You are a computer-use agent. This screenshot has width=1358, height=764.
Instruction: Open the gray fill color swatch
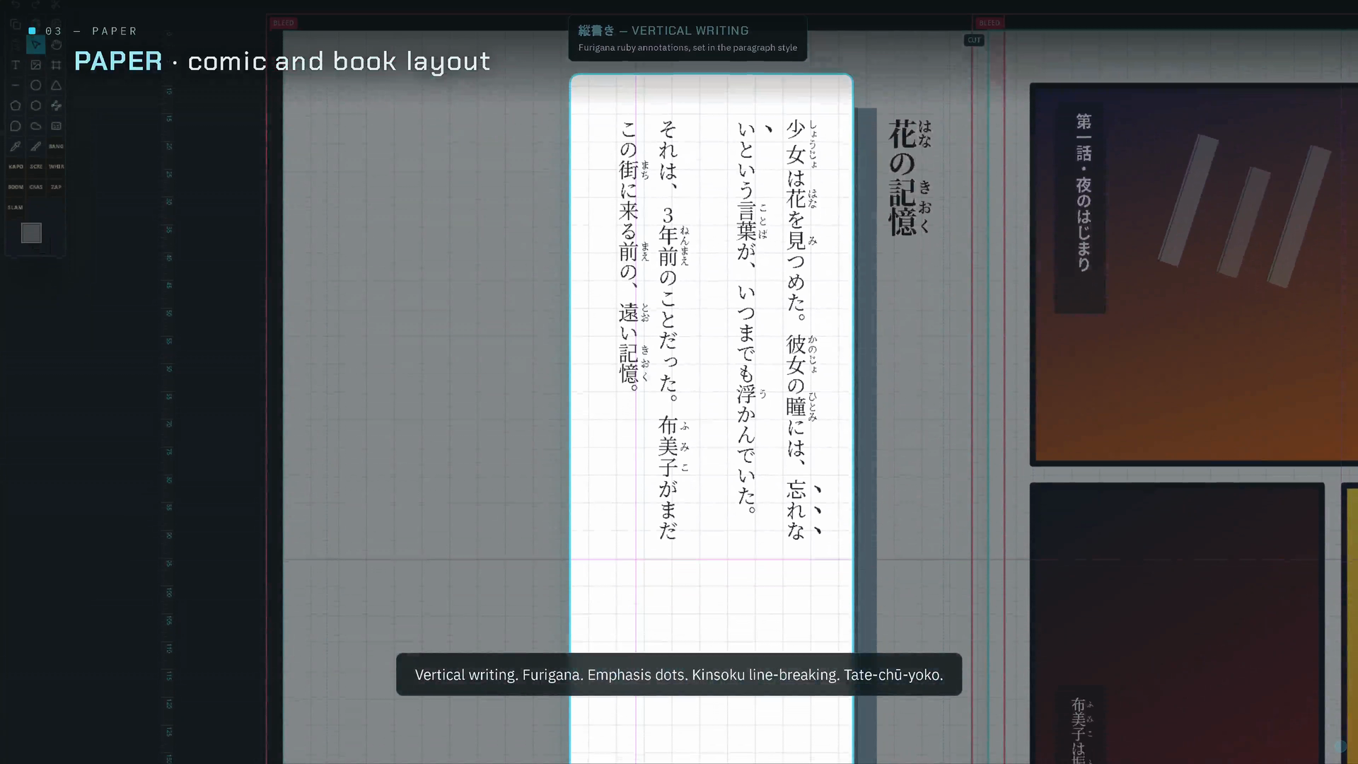click(31, 233)
